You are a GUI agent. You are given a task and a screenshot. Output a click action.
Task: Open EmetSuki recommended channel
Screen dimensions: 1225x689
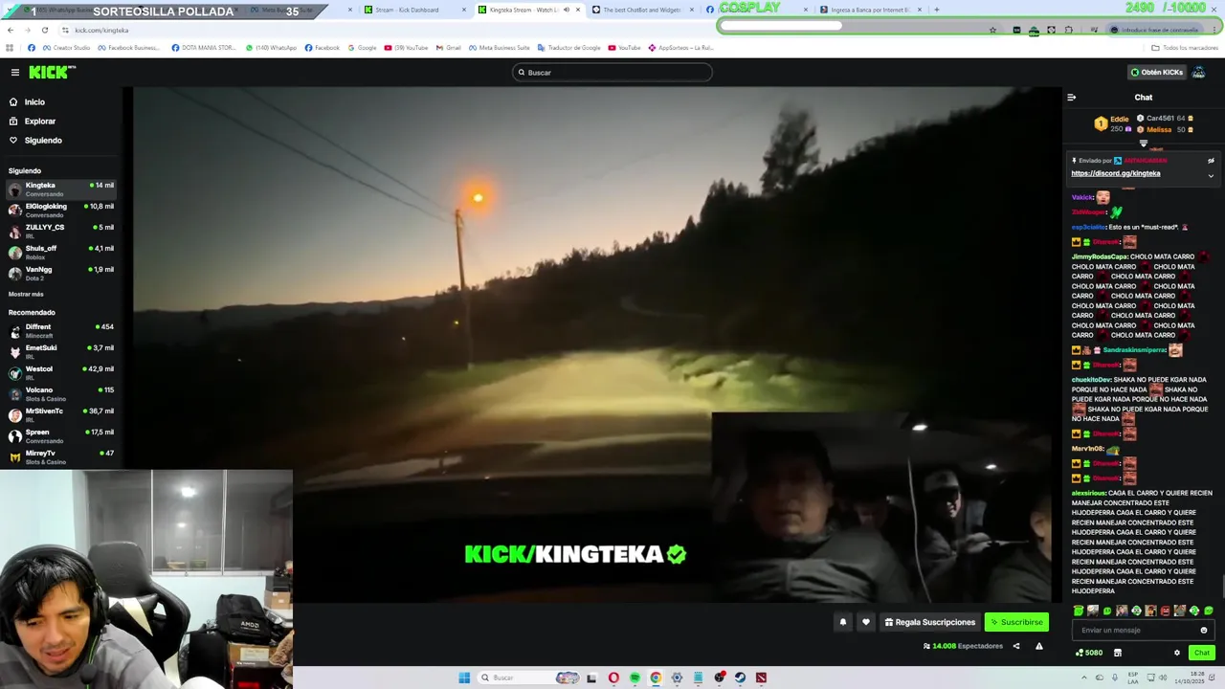pos(61,351)
